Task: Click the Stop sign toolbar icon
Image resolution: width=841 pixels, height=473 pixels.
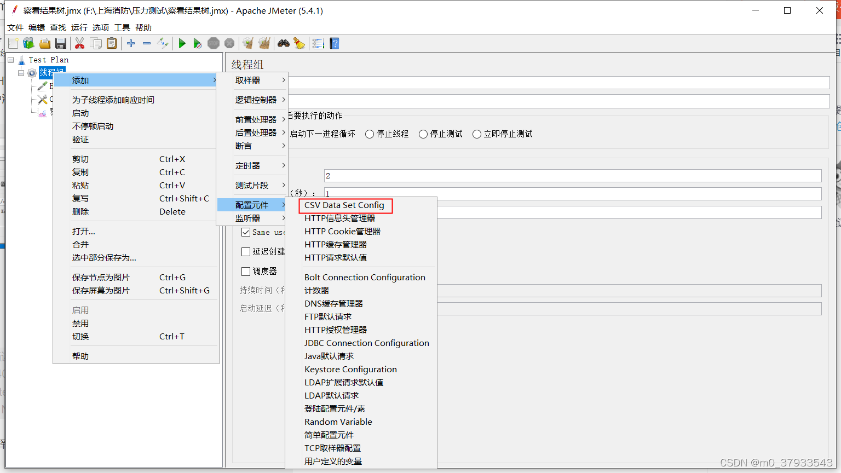Action: pos(214,43)
